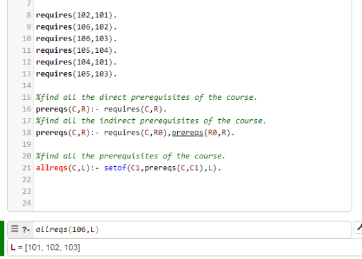Click underlined prereqs call on line 18
This screenshot has height=259, width=362.
click(187, 133)
